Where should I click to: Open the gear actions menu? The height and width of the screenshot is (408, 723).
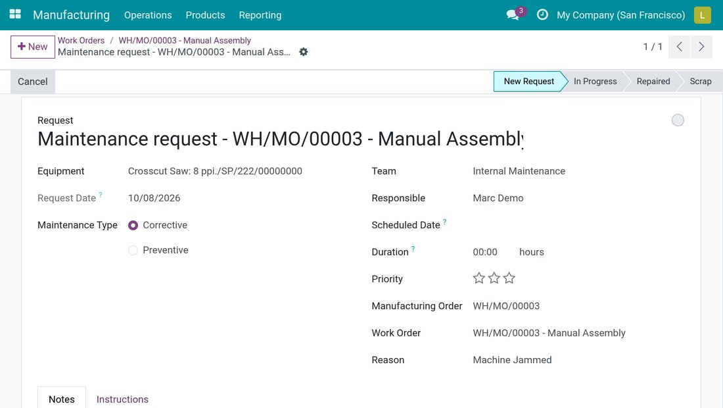point(304,52)
